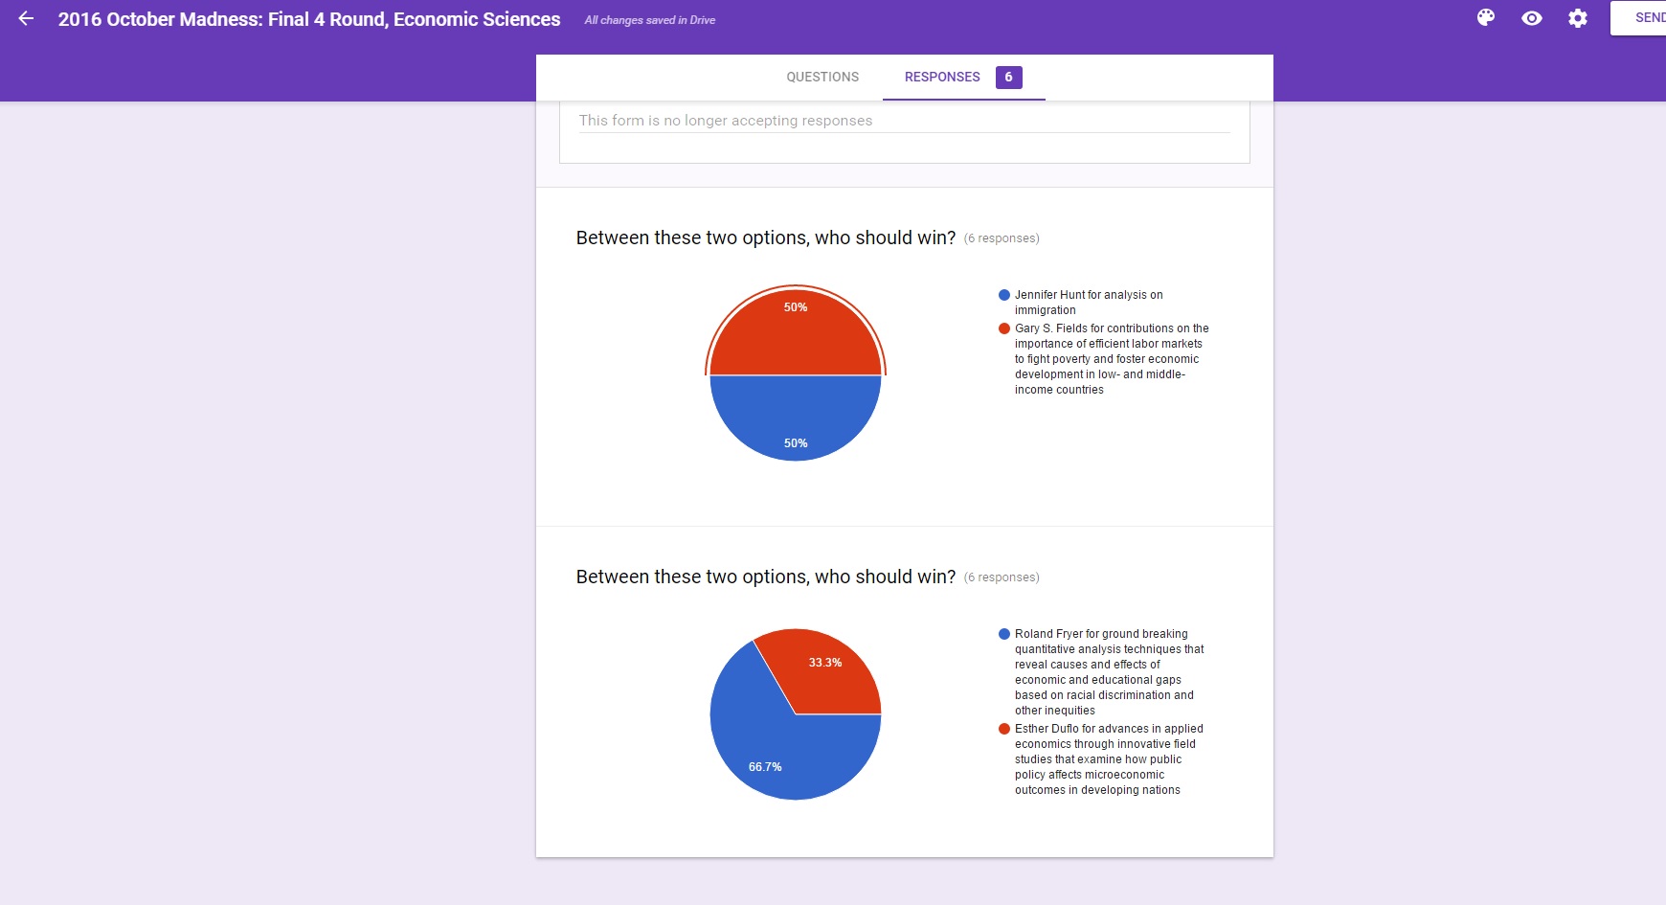Click the red legend dot for Esther Duflo
1666x905 pixels.
(x=1003, y=729)
